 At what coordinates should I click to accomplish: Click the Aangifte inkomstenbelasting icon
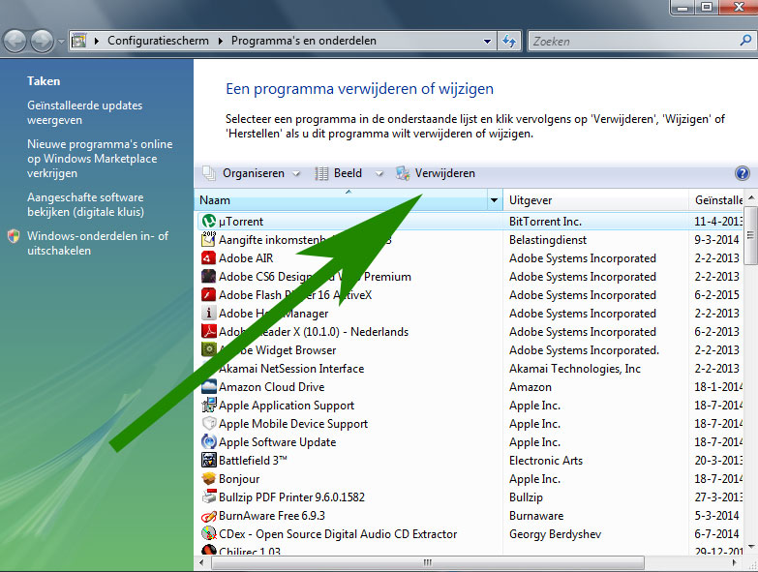point(208,240)
